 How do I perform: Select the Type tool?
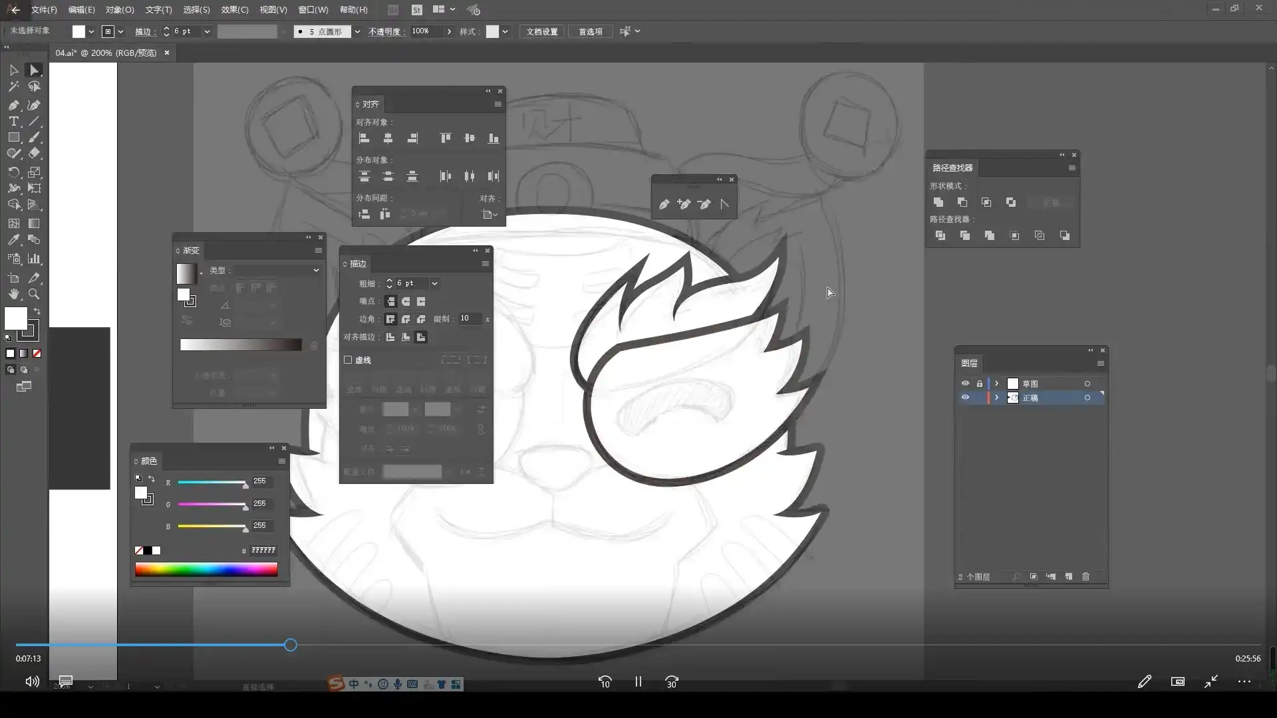coord(13,122)
